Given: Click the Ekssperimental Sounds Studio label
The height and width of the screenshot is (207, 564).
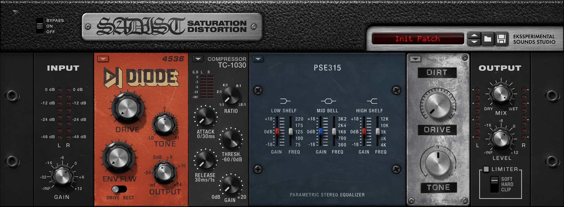Looking at the screenshot, I should click(x=534, y=39).
